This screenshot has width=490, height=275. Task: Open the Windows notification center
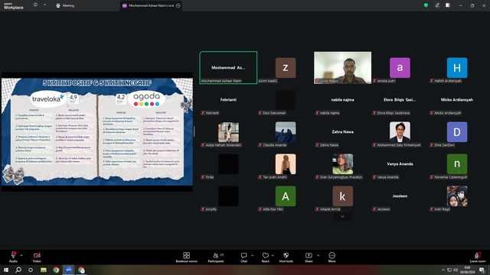(x=482, y=270)
